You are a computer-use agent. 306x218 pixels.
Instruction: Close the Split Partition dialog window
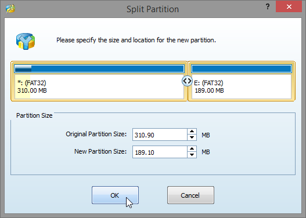click(x=289, y=6)
